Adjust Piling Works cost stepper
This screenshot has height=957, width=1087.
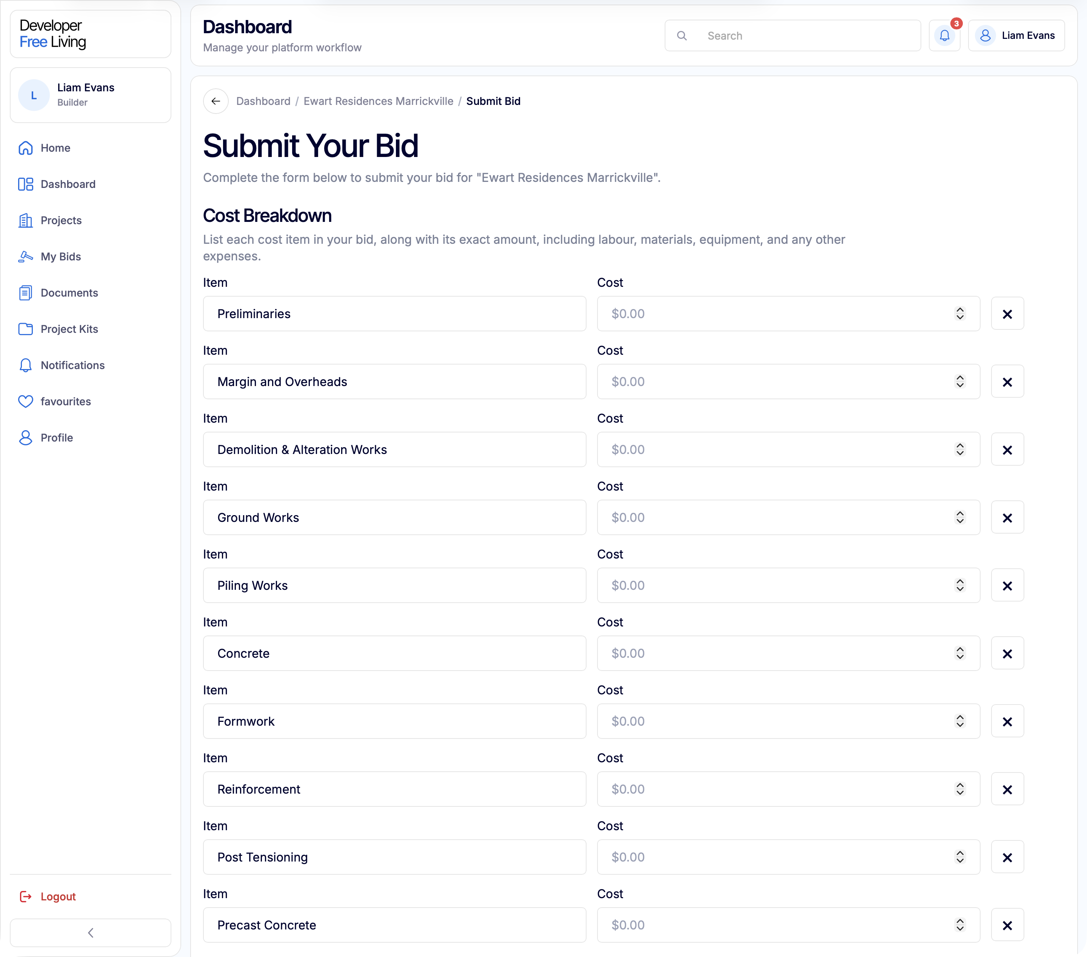click(960, 585)
